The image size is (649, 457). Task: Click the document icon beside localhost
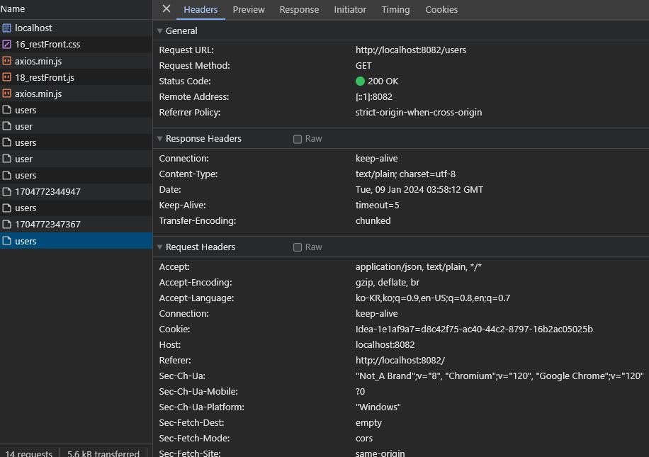6,28
